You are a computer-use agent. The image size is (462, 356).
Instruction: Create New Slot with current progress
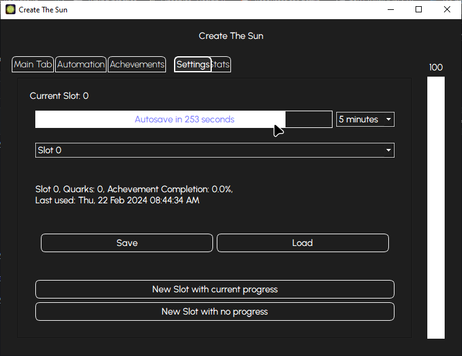pyautogui.click(x=215, y=289)
